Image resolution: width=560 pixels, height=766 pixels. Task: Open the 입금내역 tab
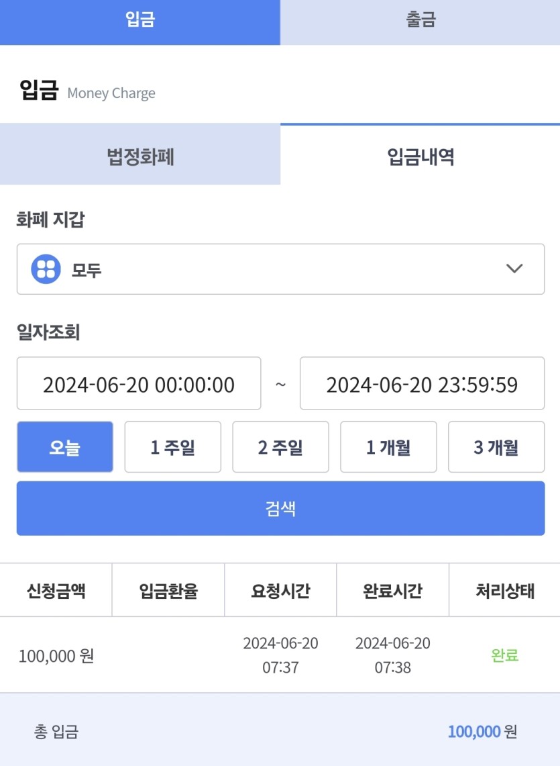pyautogui.click(x=421, y=154)
